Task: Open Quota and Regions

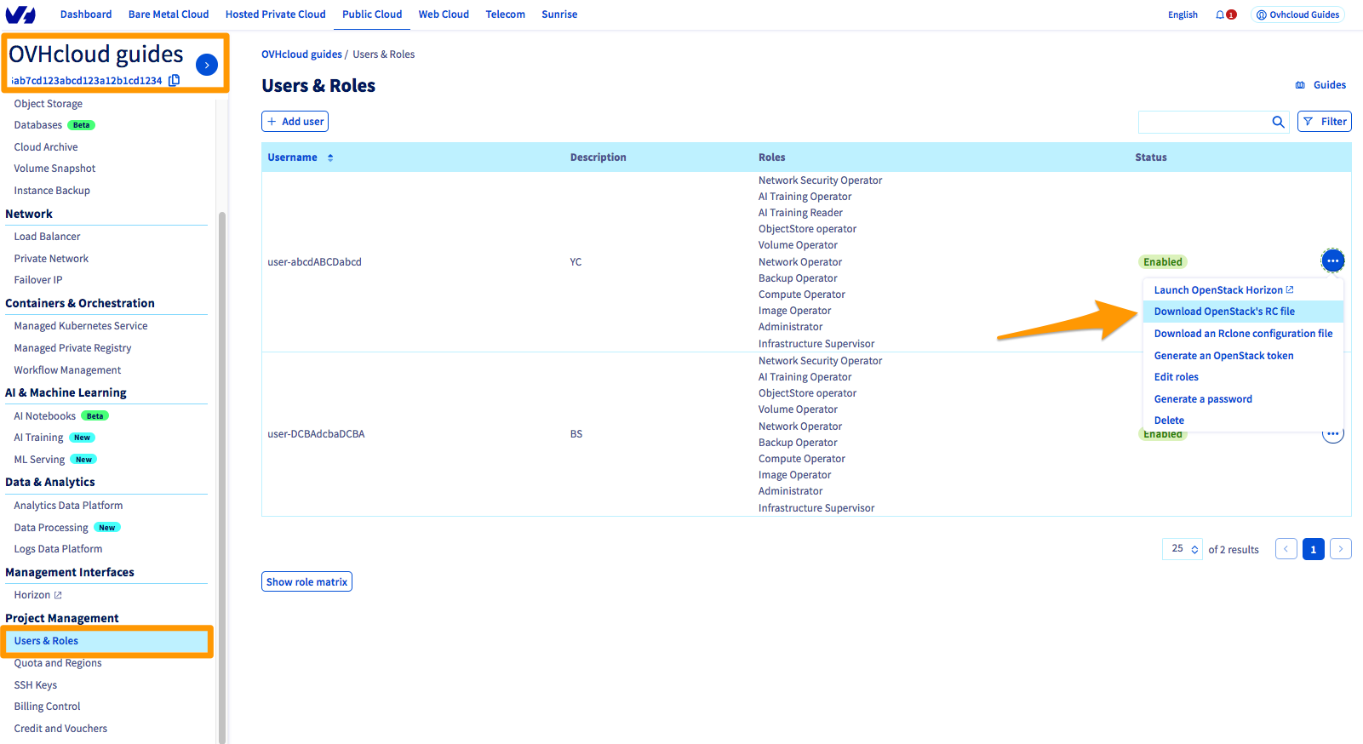Action: [x=58, y=663]
